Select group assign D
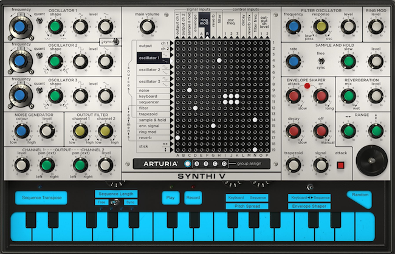395x254 pixels. 224,164
